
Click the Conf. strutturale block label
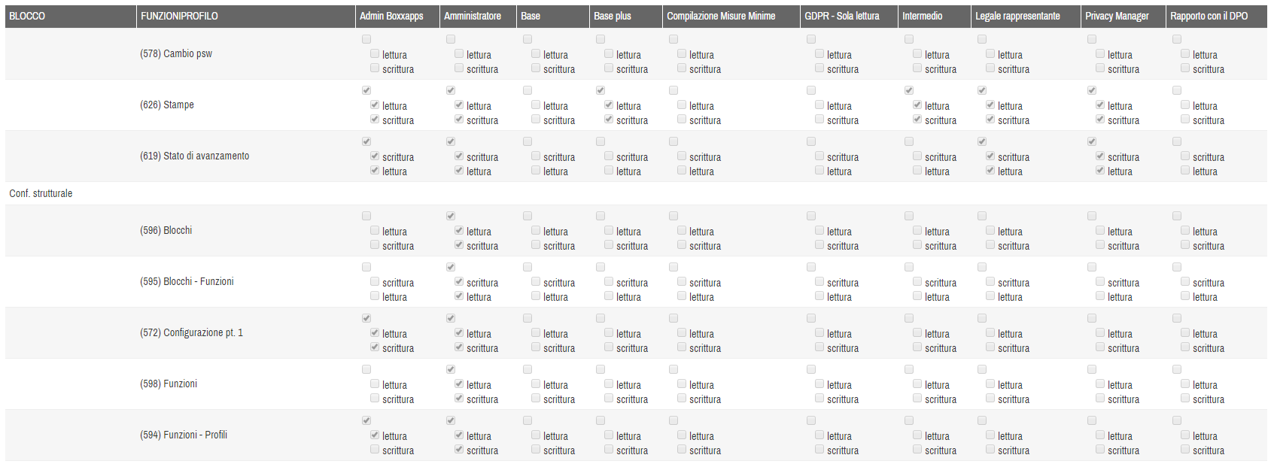[41, 193]
